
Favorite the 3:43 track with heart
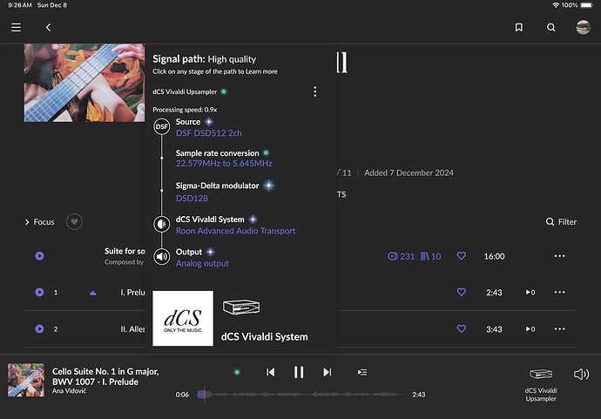click(462, 329)
